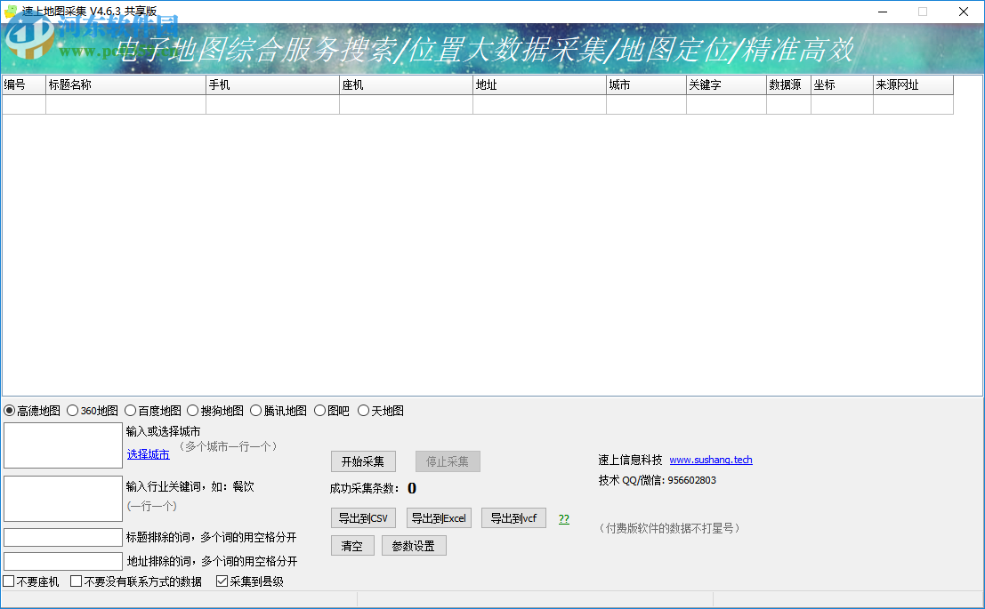Clear results with the 清空 button
This screenshot has width=985, height=609.
coord(351,545)
